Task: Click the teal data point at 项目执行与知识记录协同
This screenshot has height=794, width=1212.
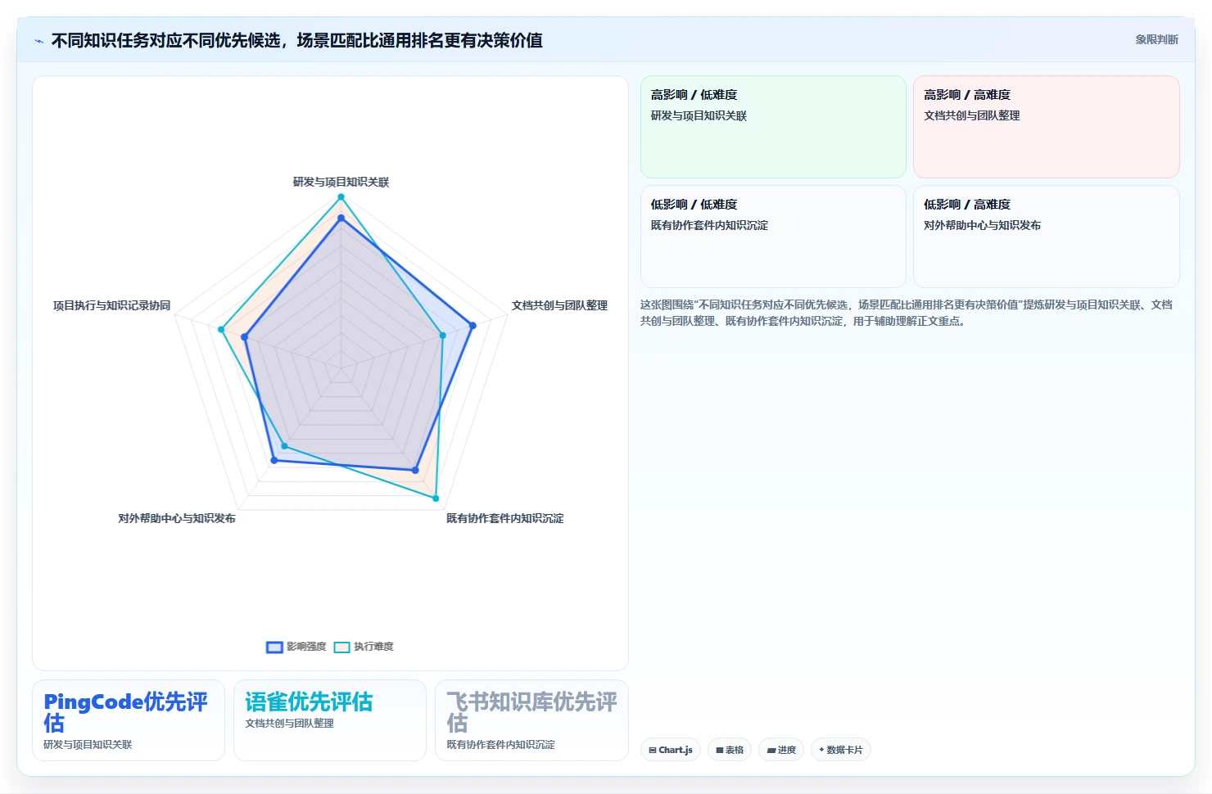Action: [x=221, y=329]
